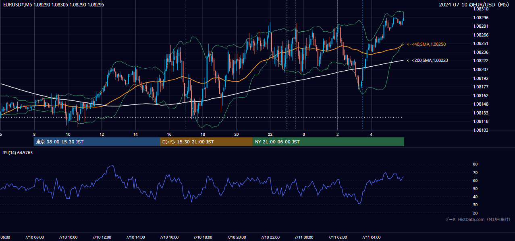This screenshot has width=515, height=241.
Task: Click price axis label 1.08251
Action: (x=481, y=43)
